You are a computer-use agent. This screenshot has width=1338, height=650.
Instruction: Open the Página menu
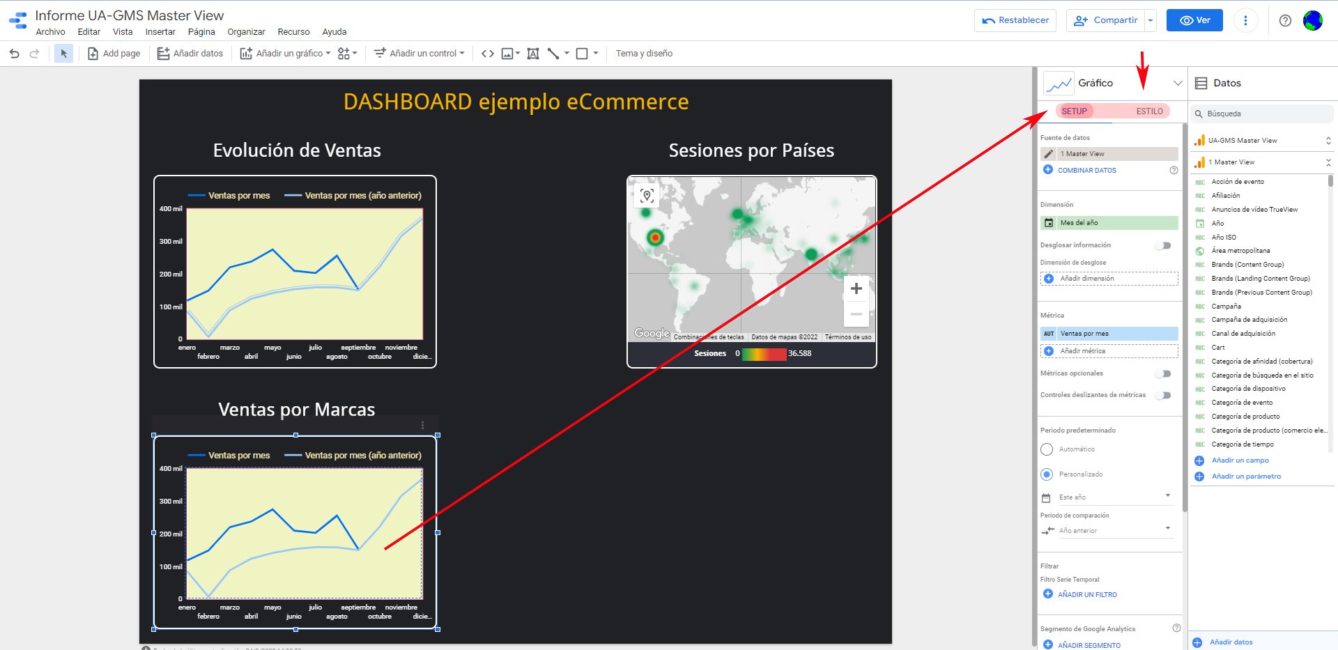[201, 32]
